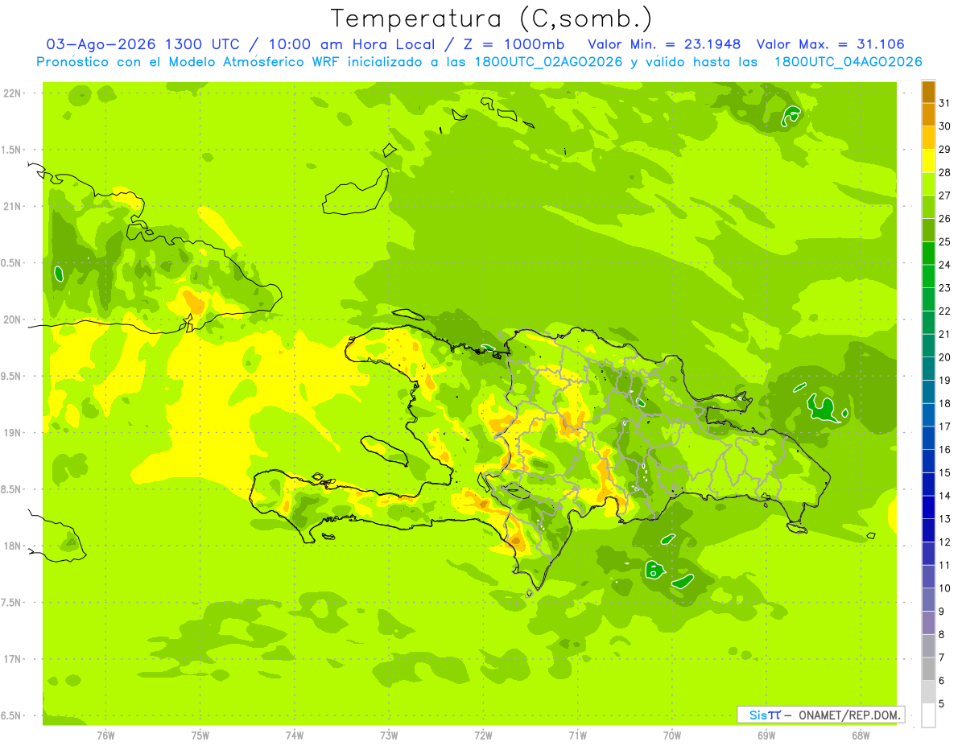The height and width of the screenshot is (746, 966).
Task: Click the "69W" longitude label
Action: pos(766,736)
